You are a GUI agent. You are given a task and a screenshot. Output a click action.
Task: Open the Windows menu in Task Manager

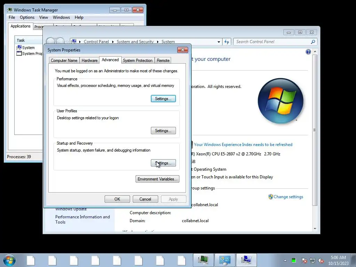pyautogui.click(x=61, y=17)
